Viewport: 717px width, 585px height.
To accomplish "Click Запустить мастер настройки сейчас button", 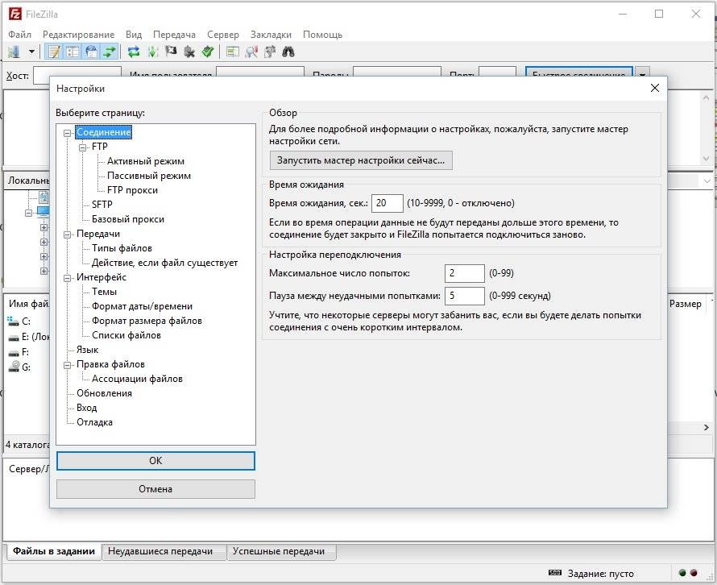I will coord(361,160).
